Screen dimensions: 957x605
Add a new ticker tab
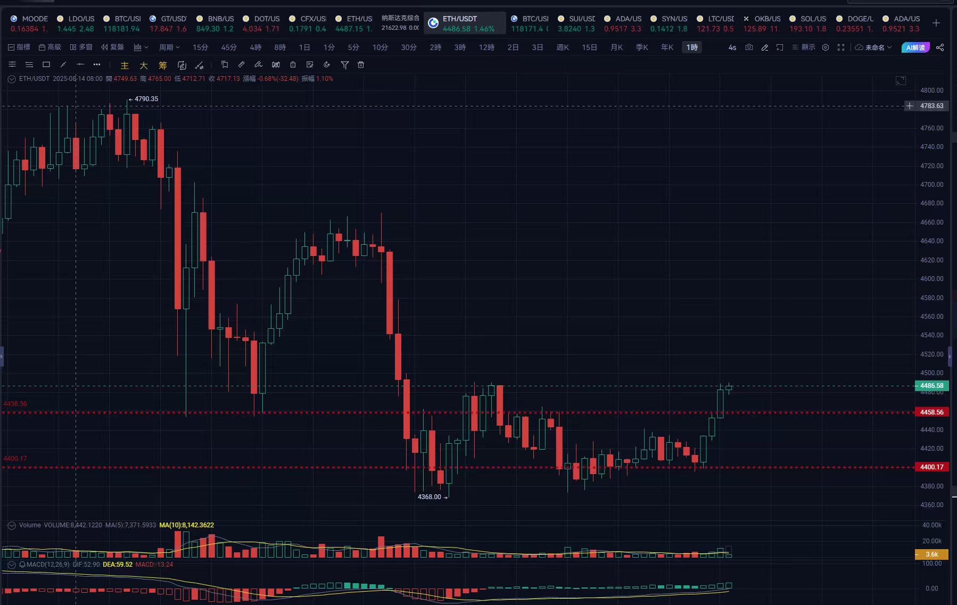click(936, 23)
